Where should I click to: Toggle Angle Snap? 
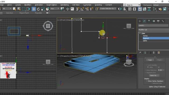tap(82, 9)
